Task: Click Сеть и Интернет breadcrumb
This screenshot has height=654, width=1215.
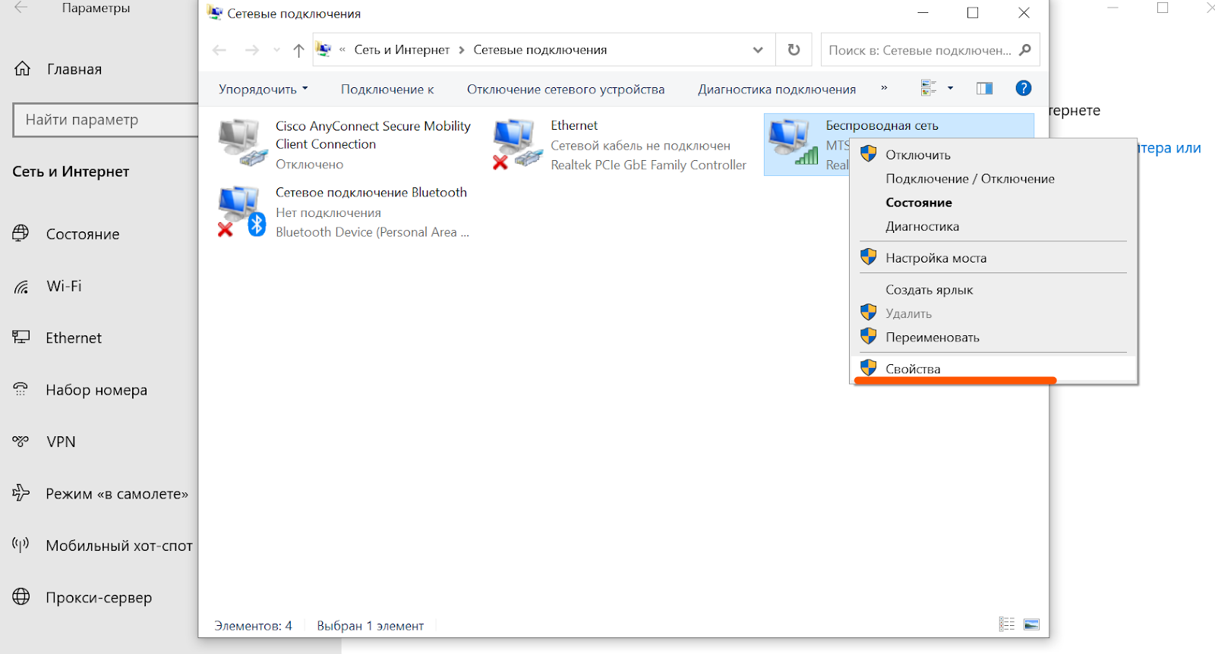Action: (x=402, y=50)
